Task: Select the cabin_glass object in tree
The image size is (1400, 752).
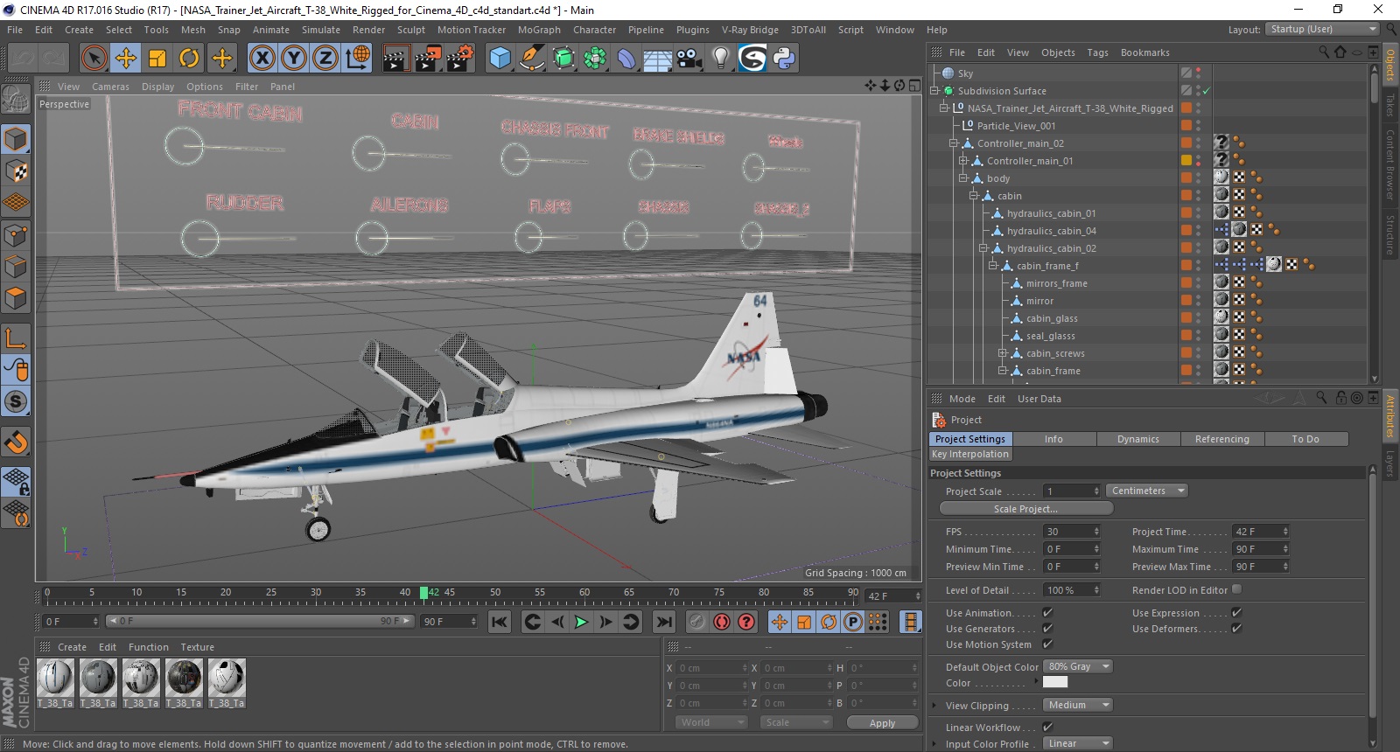Action: coord(1052,318)
